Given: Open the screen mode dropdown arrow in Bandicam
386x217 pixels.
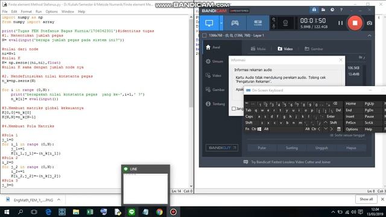Looking at the screenshot, I should [221, 23].
